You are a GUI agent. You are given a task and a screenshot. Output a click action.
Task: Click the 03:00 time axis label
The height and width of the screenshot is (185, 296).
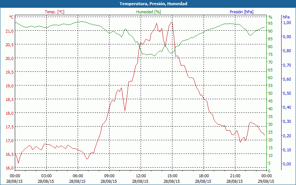tap(47, 176)
